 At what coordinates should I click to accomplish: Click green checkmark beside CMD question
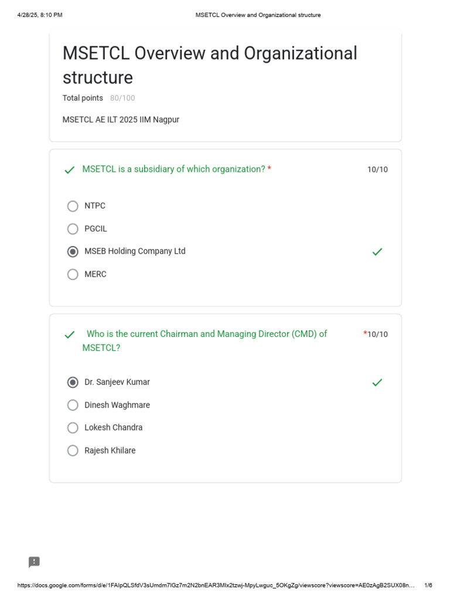pos(70,335)
